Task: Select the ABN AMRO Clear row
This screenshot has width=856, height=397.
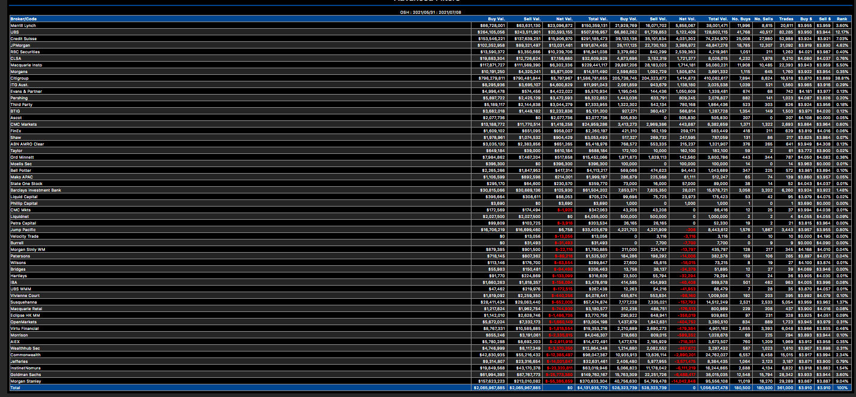Action: pos(430,144)
